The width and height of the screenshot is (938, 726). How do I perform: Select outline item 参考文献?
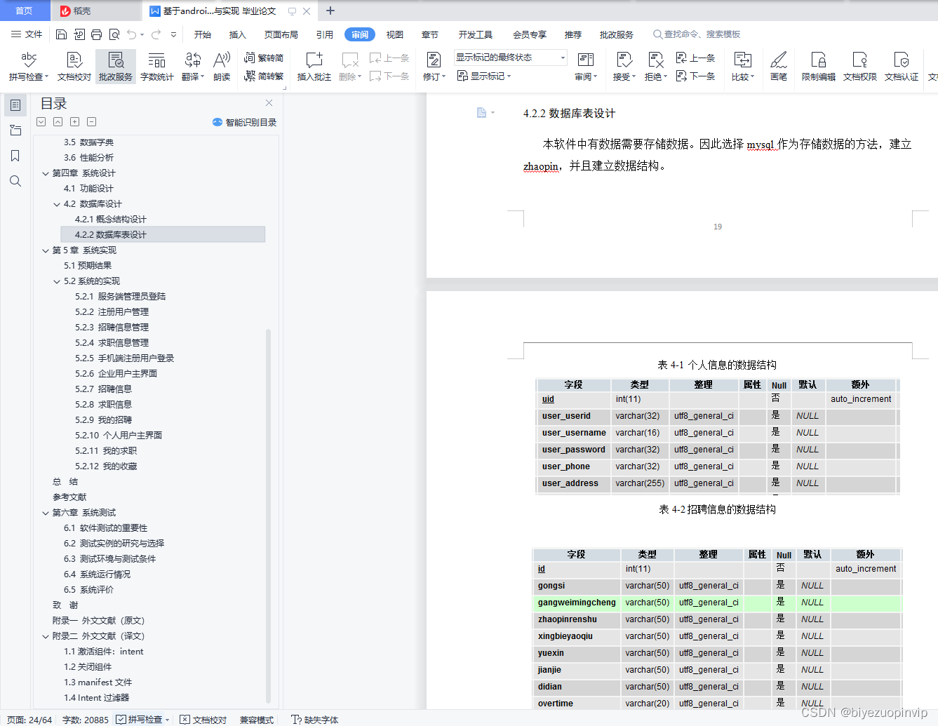[x=69, y=497]
